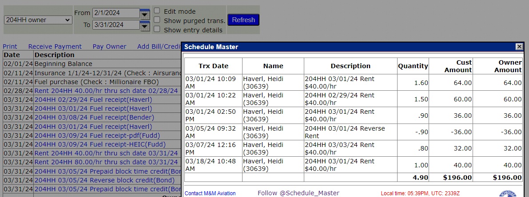
Task: Open the 204HH owner dropdown
Action: point(38,20)
